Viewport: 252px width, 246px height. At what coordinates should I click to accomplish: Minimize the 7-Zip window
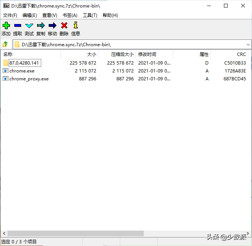209,6
